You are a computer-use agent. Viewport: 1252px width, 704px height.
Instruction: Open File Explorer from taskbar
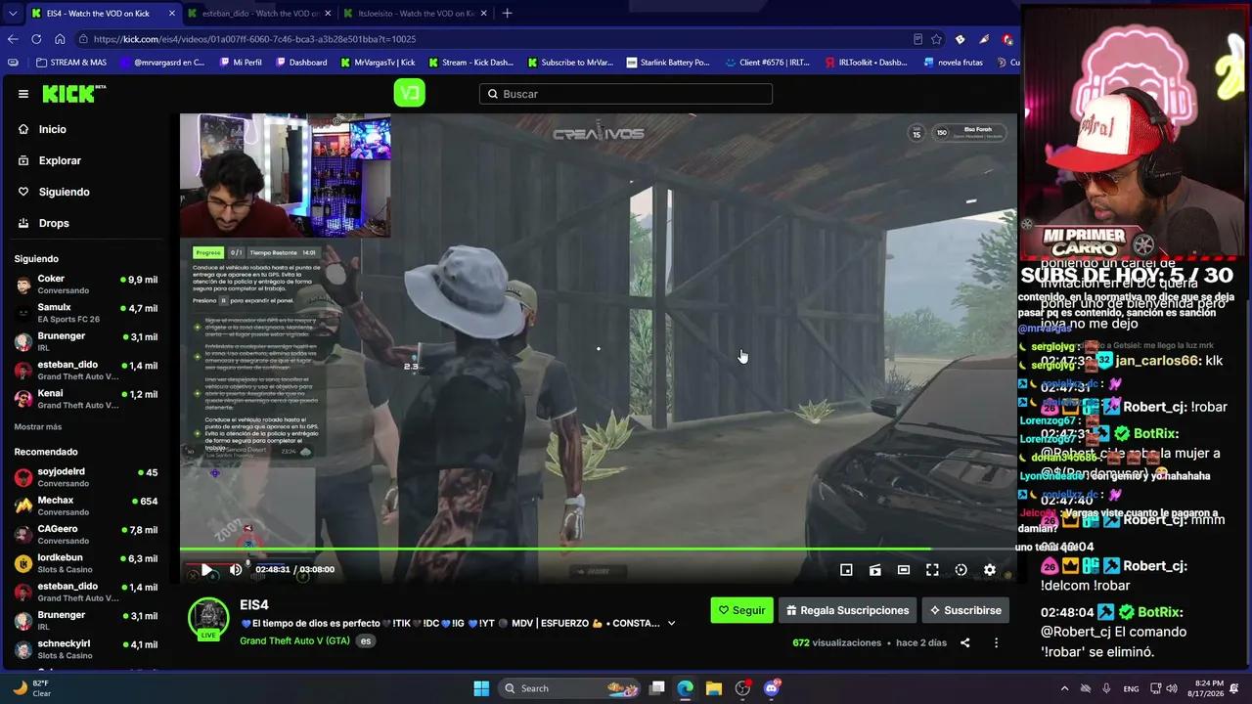pos(714,688)
